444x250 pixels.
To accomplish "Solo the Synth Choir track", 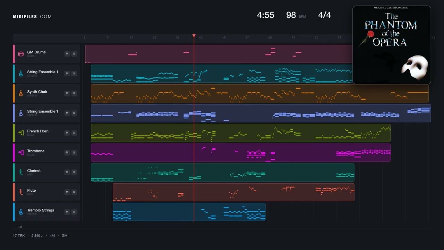I will pos(74,93).
